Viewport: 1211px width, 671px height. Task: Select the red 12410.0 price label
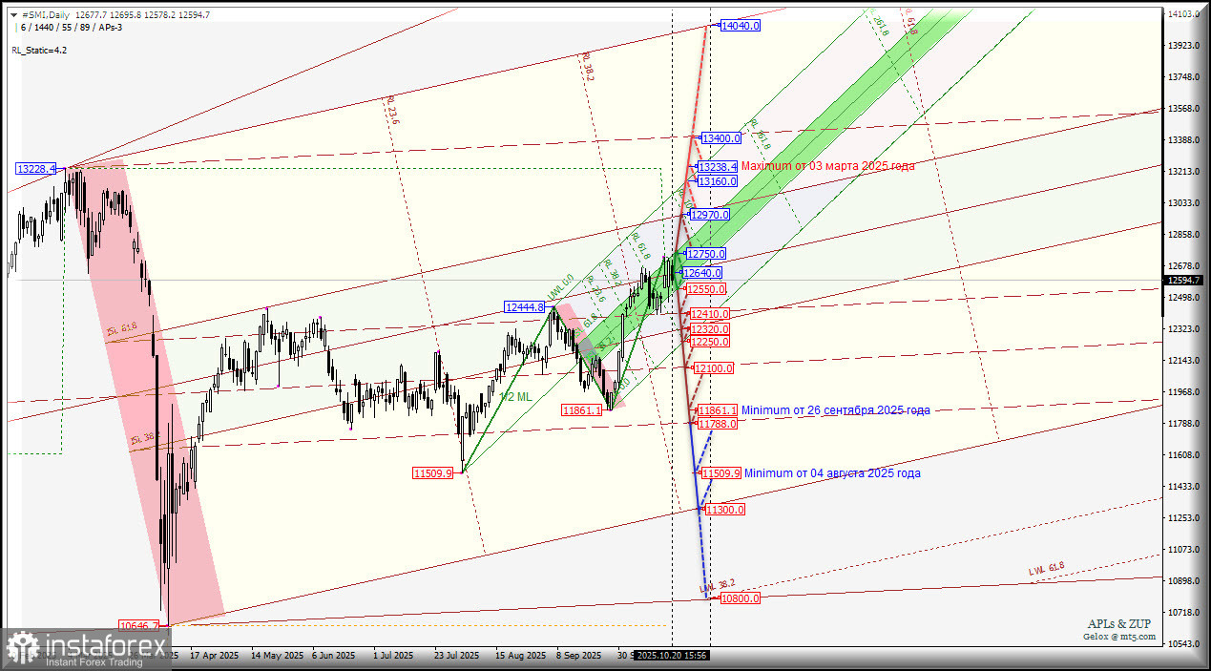(710, 314)
